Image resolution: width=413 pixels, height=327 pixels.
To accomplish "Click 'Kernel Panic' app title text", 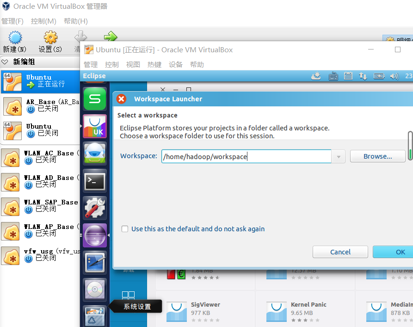I will [x=308, y=305].
